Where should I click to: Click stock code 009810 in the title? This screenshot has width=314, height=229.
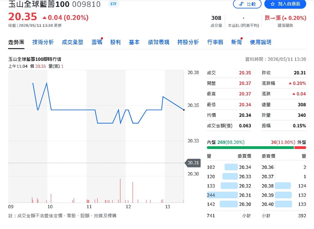point(86,4)
